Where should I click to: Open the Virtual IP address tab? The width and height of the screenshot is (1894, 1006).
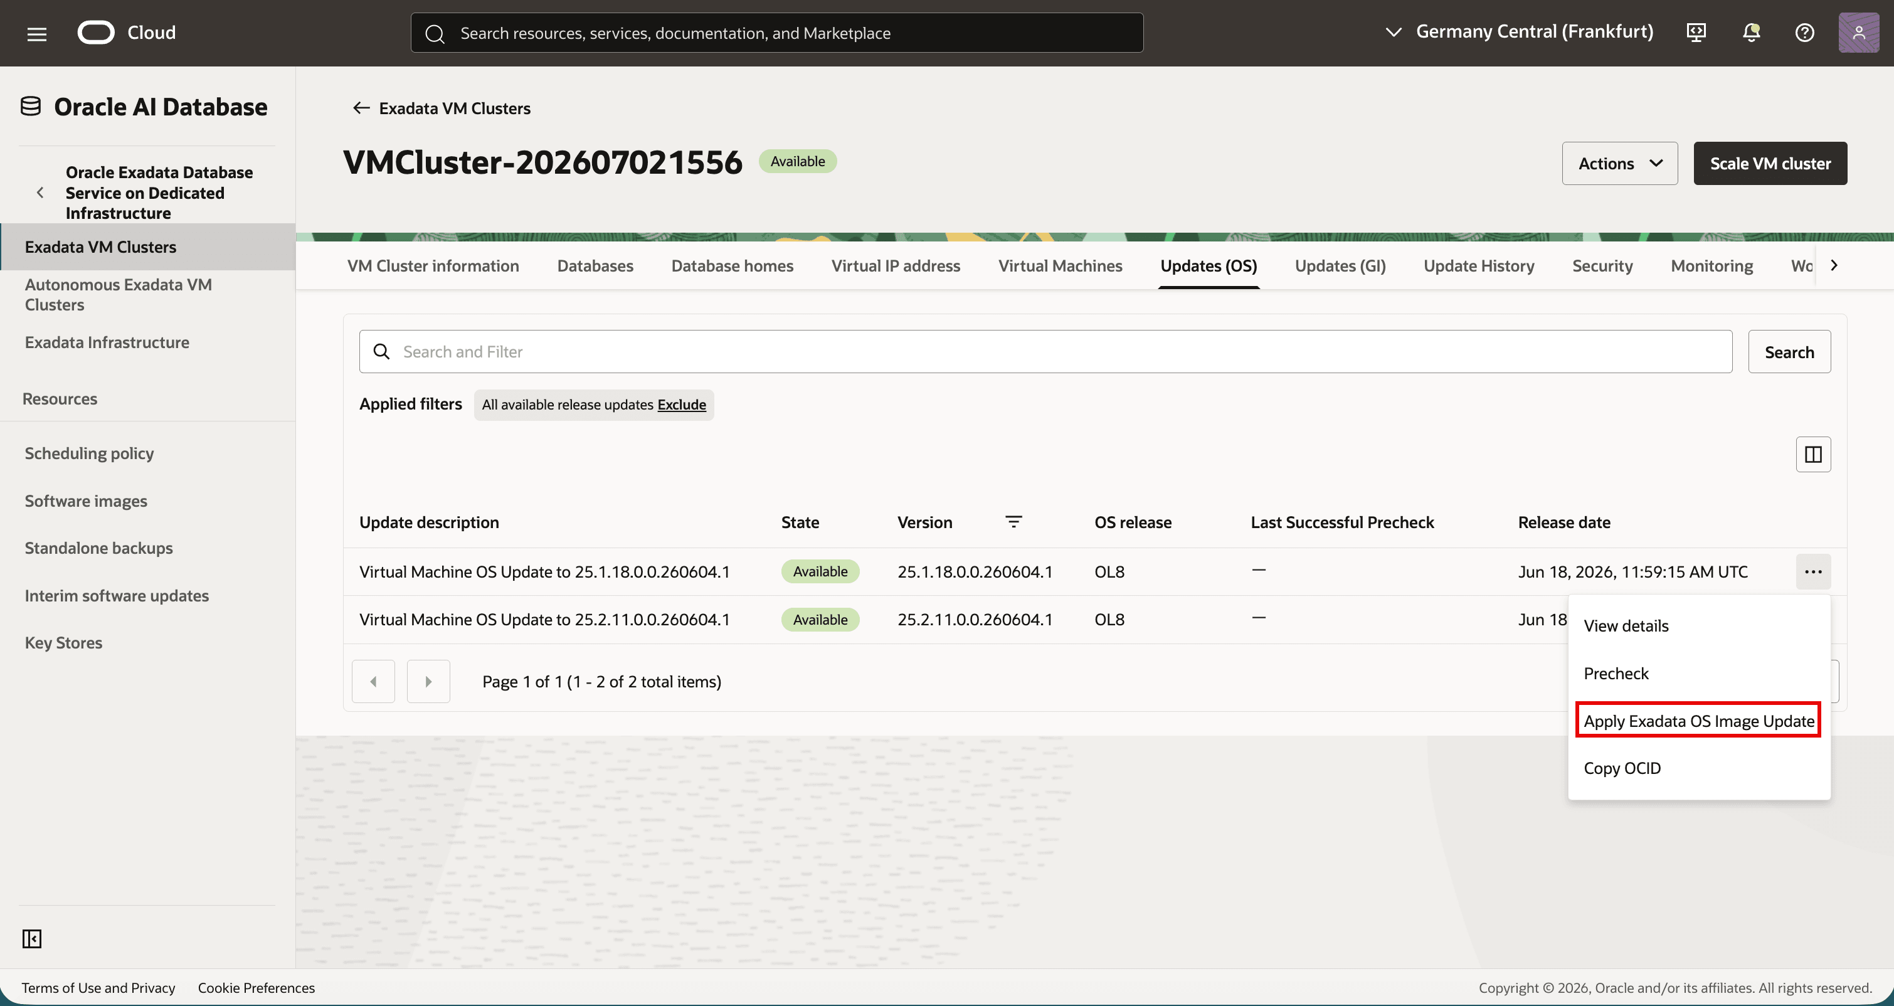click(x=896, y=265)
